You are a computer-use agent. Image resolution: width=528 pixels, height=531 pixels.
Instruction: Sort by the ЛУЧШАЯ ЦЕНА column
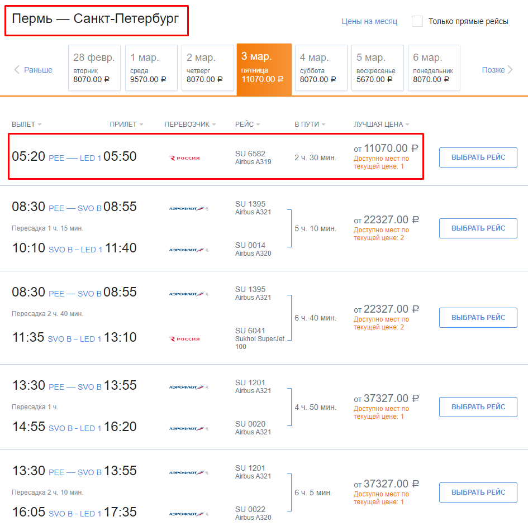tap(381, 125)
